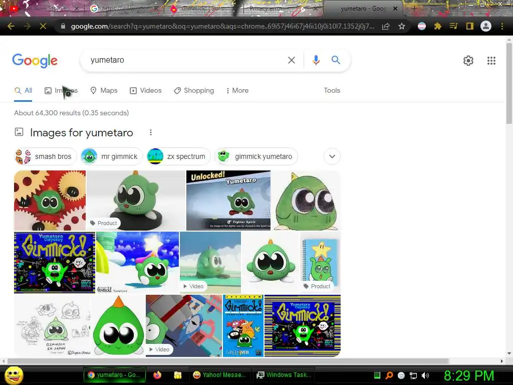Expand more image filter chips
The image size is (513, 385).
tap(332, 156)
